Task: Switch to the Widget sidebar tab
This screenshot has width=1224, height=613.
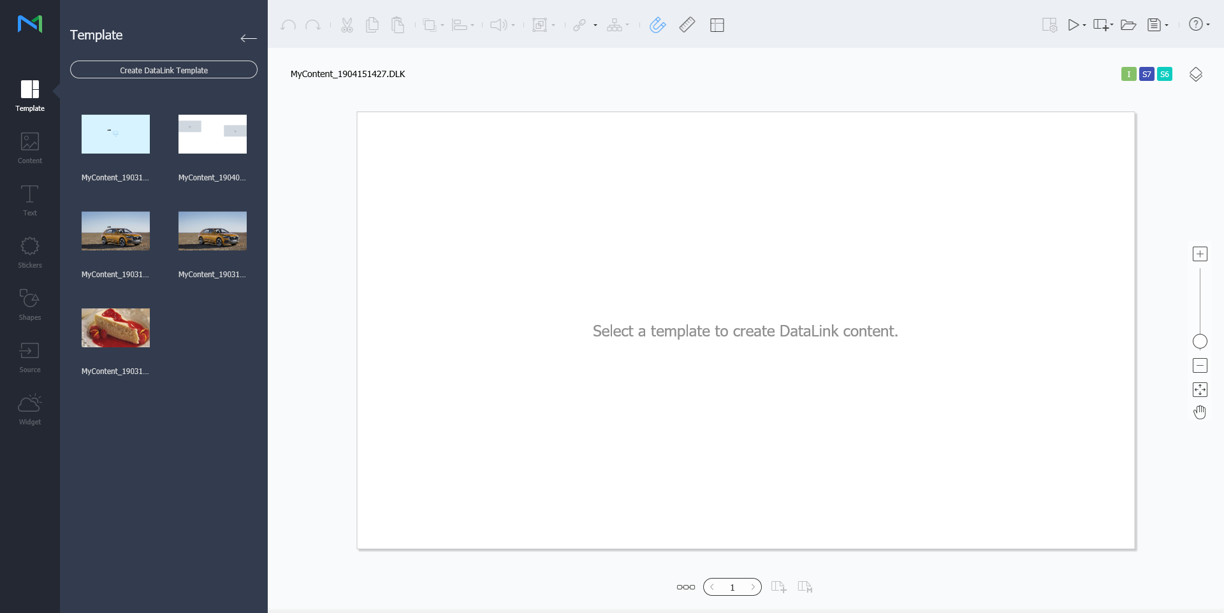Action: click(x=30, y=409)
